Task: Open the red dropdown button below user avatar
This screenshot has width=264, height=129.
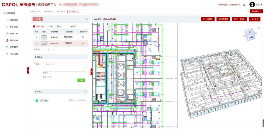Action: pos(256,11)
